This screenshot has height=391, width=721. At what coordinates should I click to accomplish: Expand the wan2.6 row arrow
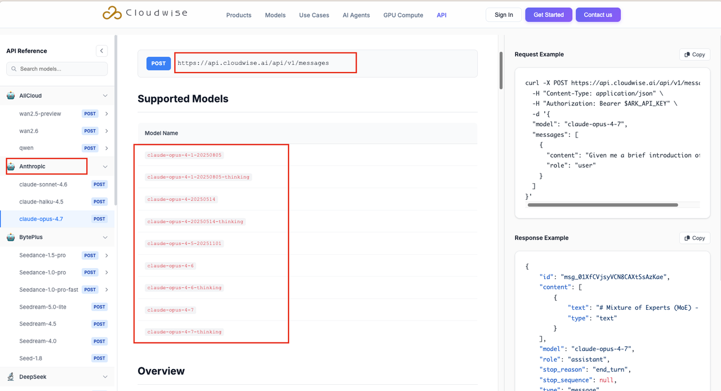(106, 131)
